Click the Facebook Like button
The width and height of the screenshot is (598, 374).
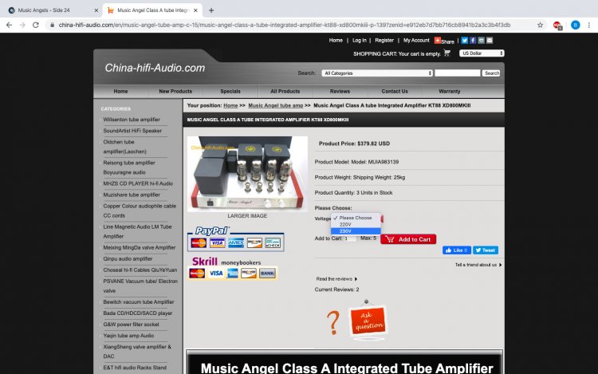tap(457, 250)
